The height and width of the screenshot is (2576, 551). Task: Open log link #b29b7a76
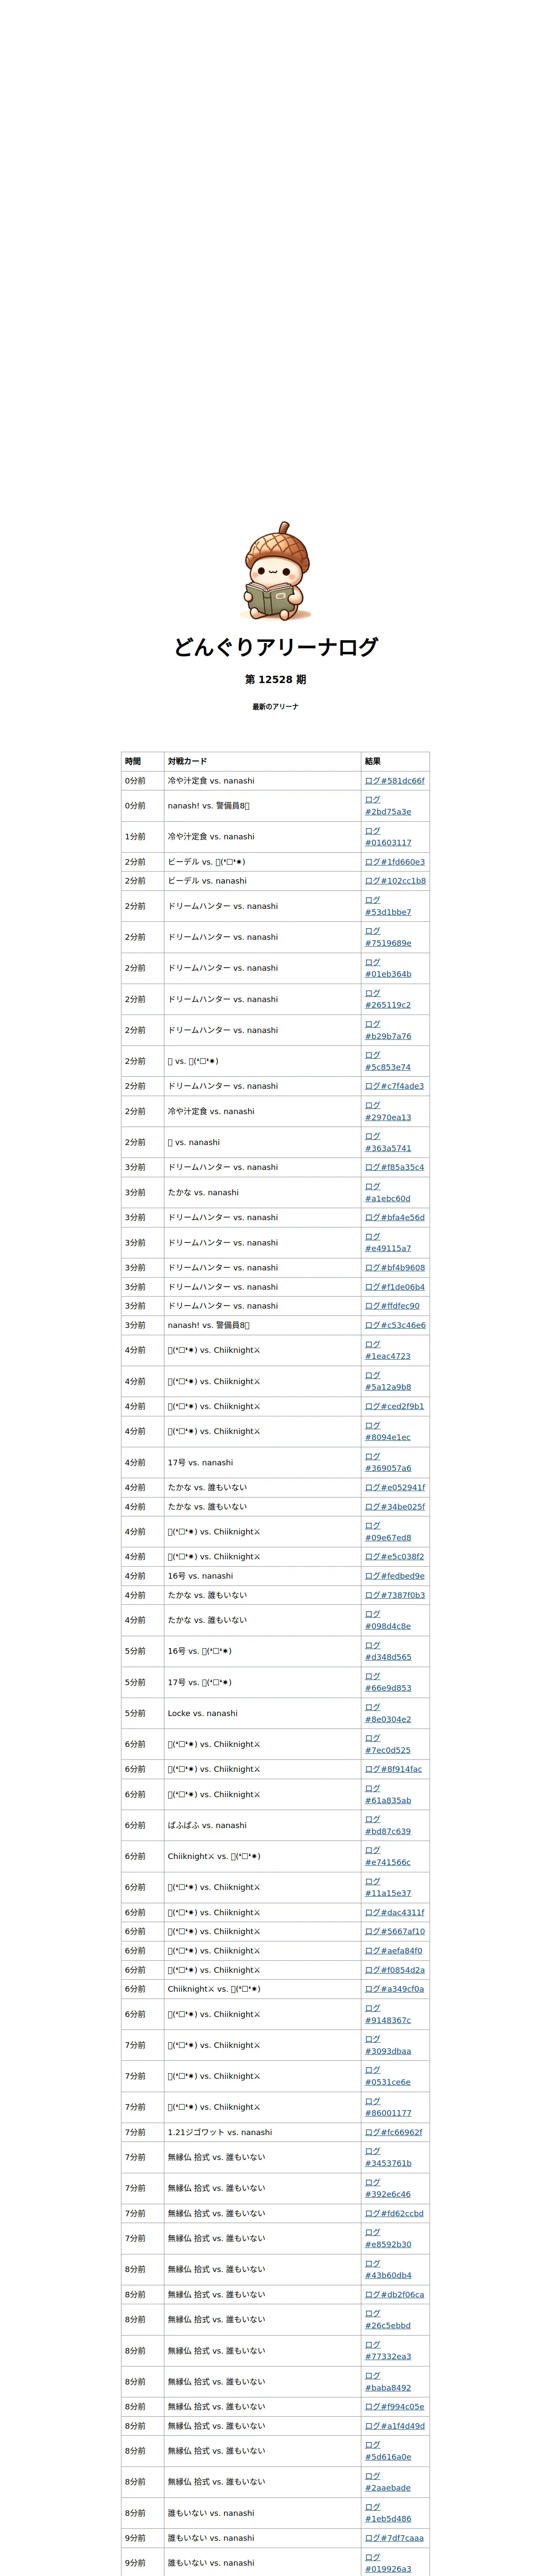[x=388, y=1030]
